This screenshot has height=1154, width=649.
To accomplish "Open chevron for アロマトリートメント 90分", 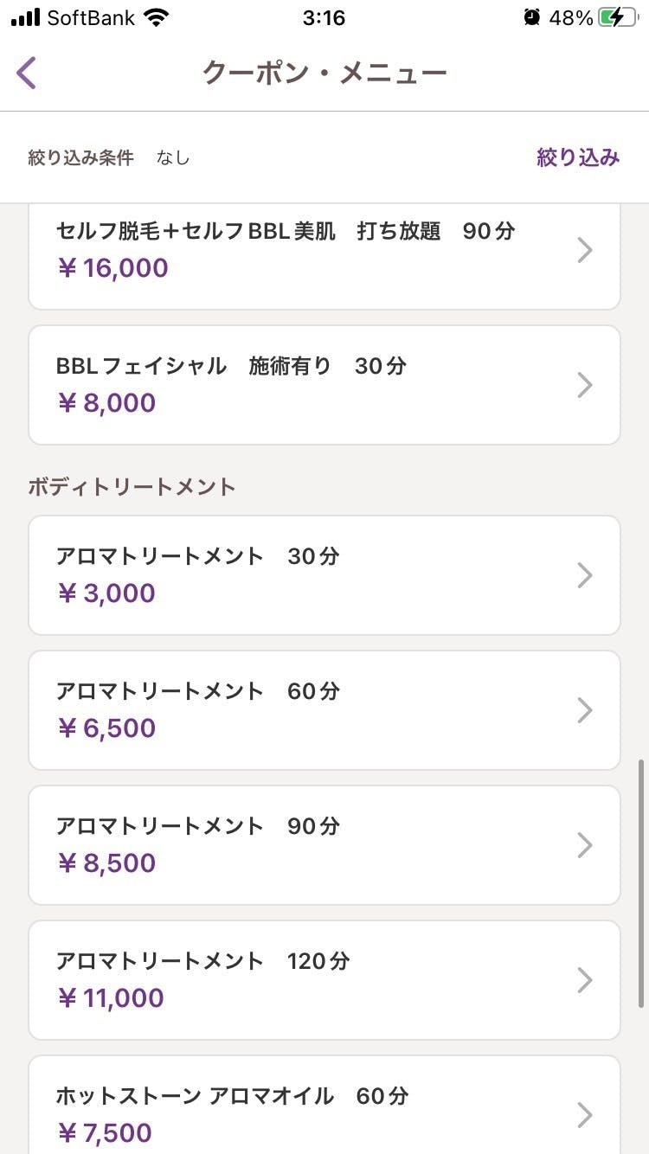I will [585, 845].
